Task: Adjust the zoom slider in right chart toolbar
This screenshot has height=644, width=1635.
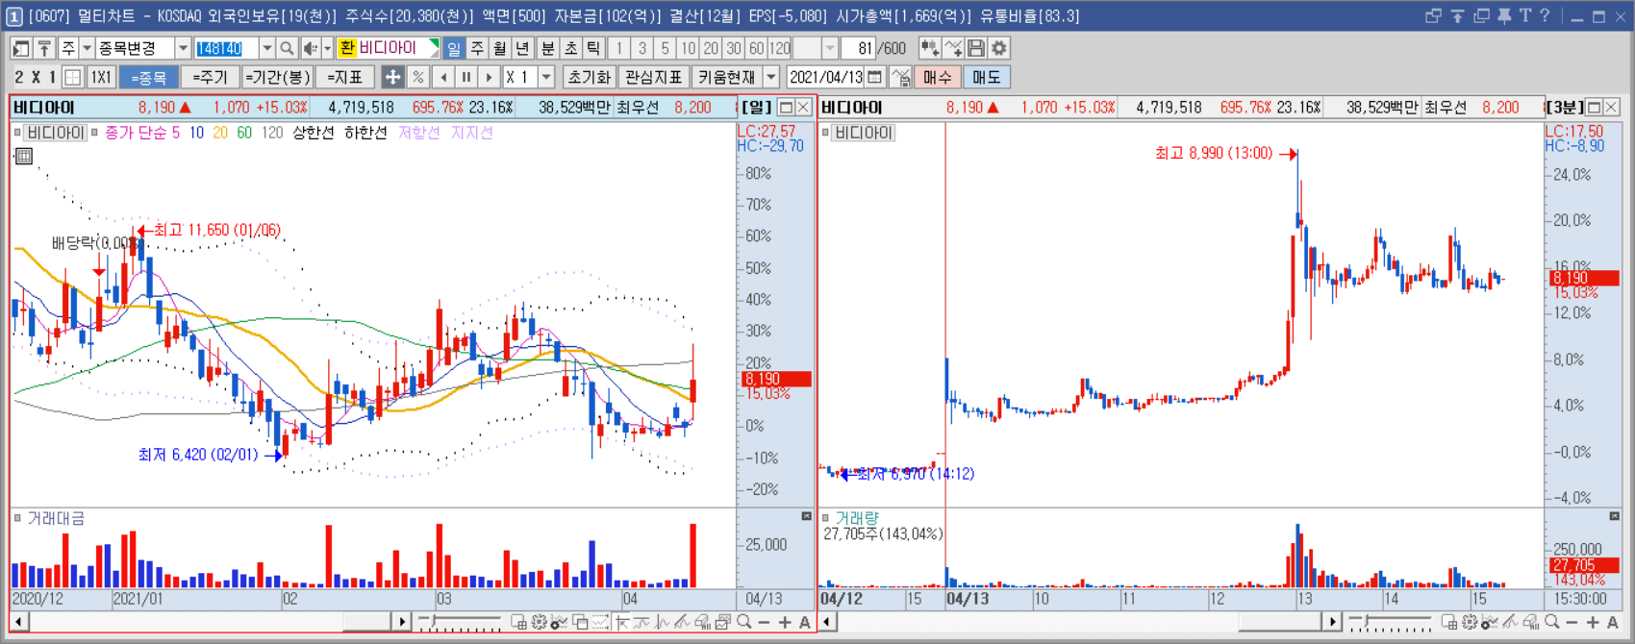Action: click(x=1389, y=623)
